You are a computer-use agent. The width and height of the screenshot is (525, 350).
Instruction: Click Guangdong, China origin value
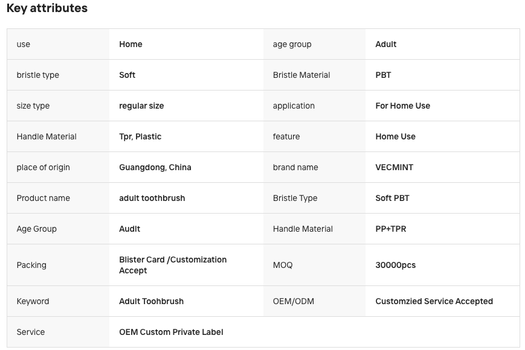(x=155, y=168)
